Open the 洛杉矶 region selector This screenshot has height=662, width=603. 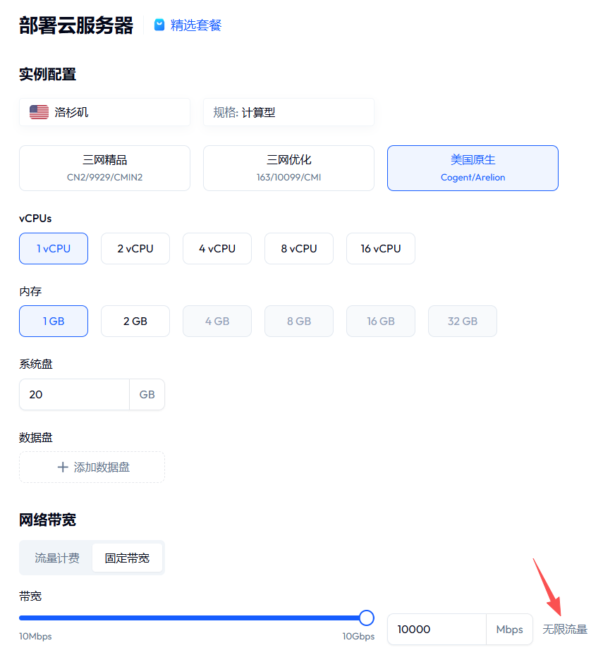[x=104, y=112]
